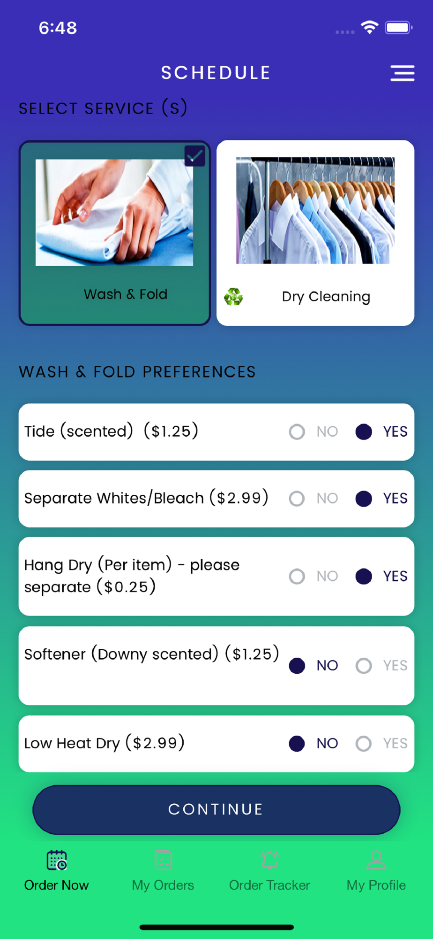This screenshot has width=433, height=939.
Task: Tap the My Orders checklist icon
Action: coord(163,860)
